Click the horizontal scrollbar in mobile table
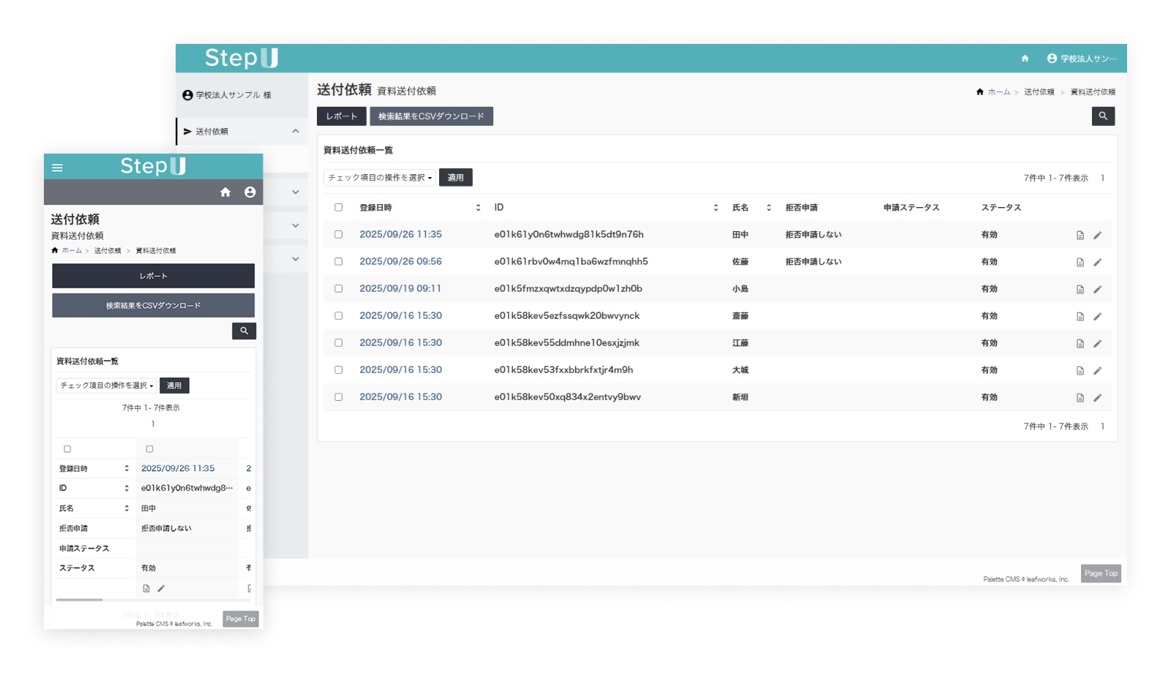Viewport: 1171px width, 673px height. pos(80,600)
